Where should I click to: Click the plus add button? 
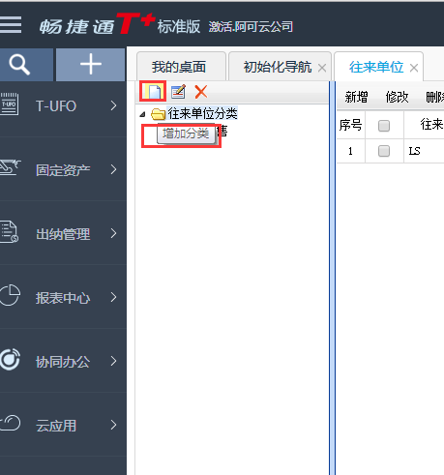point(91,65)
